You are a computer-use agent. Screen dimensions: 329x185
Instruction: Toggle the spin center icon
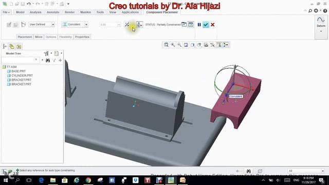[226, 45]
